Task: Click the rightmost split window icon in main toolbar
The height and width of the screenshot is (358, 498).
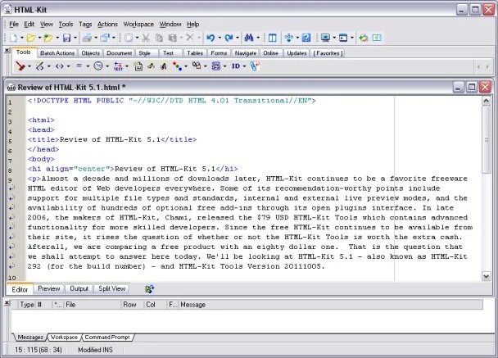Action: [377, 38]
